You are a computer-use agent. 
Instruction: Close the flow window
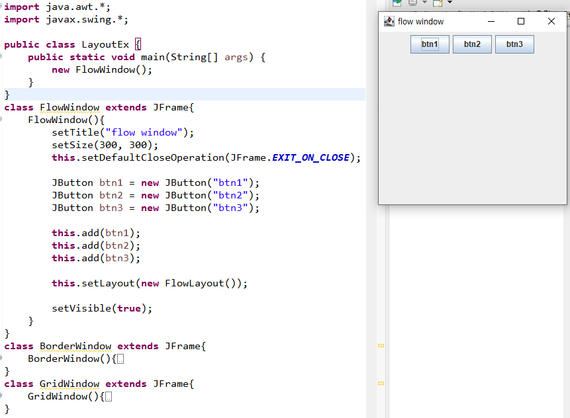(551, 21)
